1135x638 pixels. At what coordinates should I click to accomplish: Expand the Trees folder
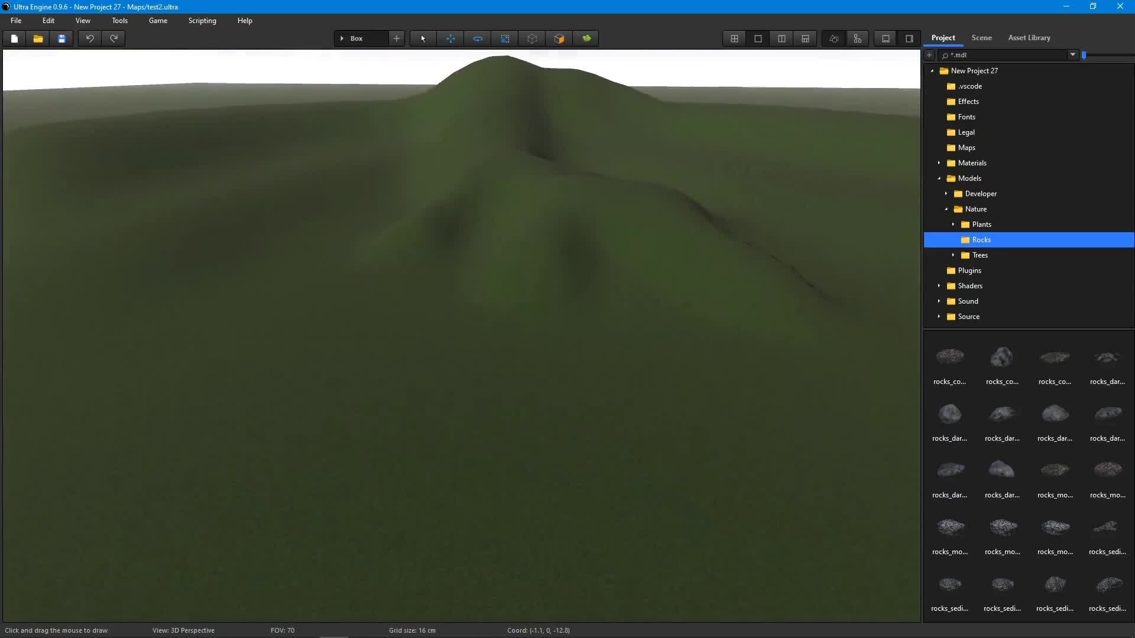[953, 255]
